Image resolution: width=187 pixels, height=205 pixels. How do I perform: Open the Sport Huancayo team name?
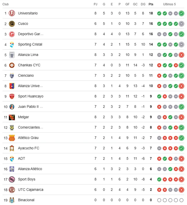(x=31, y=96)
